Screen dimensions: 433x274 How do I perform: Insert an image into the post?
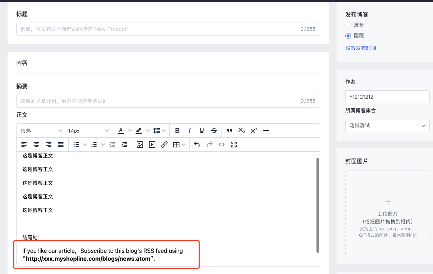click(x=140, y=145)
